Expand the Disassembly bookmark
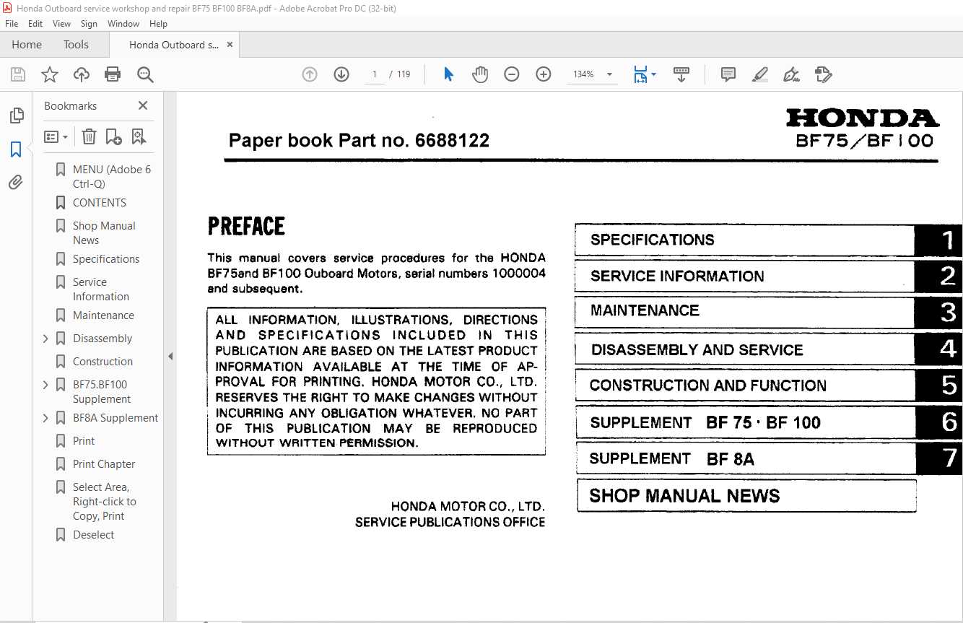This screenshot has width=963, height=623. (x=46, y=339)
